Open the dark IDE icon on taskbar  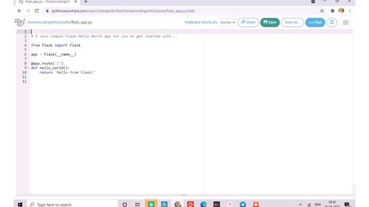tap(217, 205)
